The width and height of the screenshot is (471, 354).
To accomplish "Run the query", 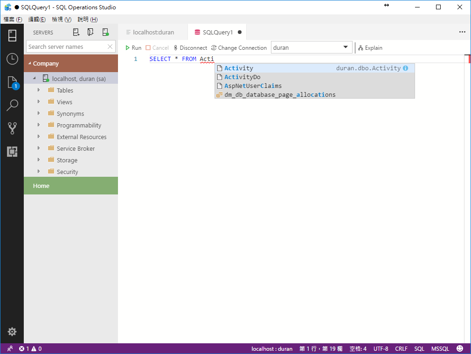I will pyautogui.click(x=133, y=47).
